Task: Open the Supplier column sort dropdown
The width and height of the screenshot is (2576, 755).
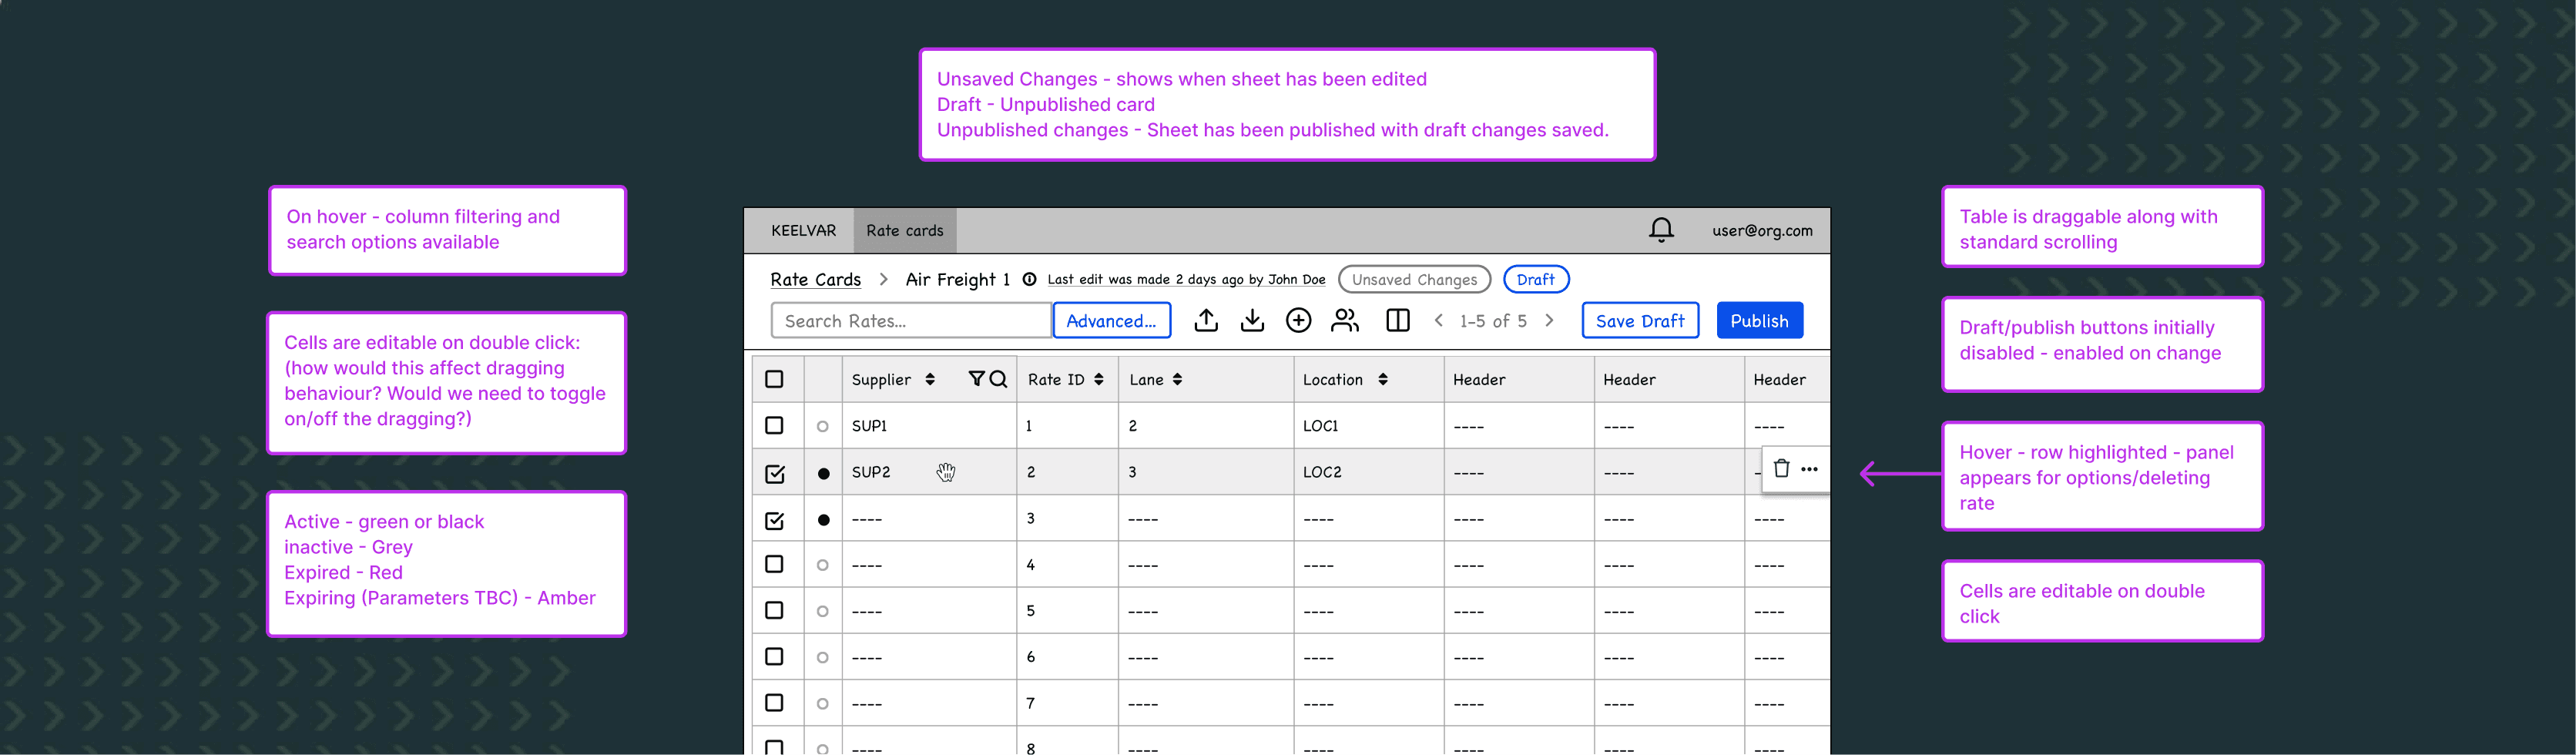Action: pyautogui.click(x=931, y=379)
